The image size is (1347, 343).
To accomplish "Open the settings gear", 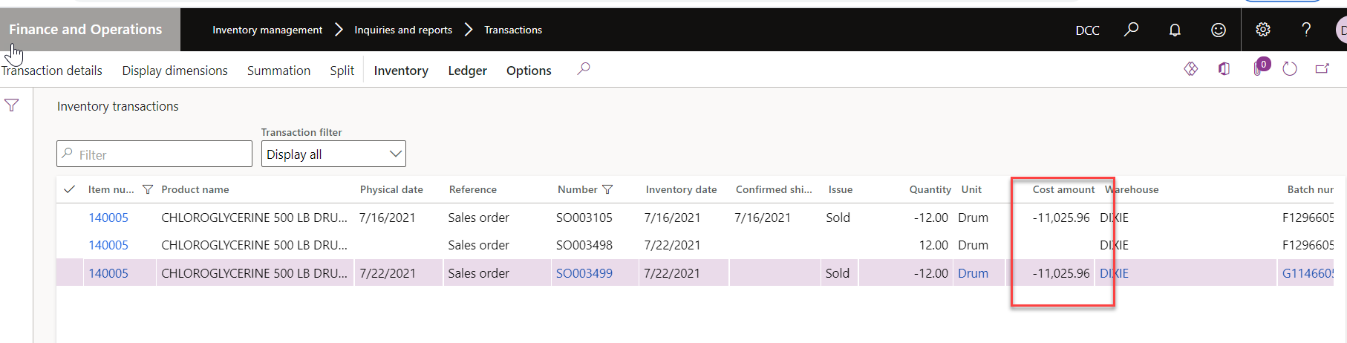I will tap(1262, 30).
